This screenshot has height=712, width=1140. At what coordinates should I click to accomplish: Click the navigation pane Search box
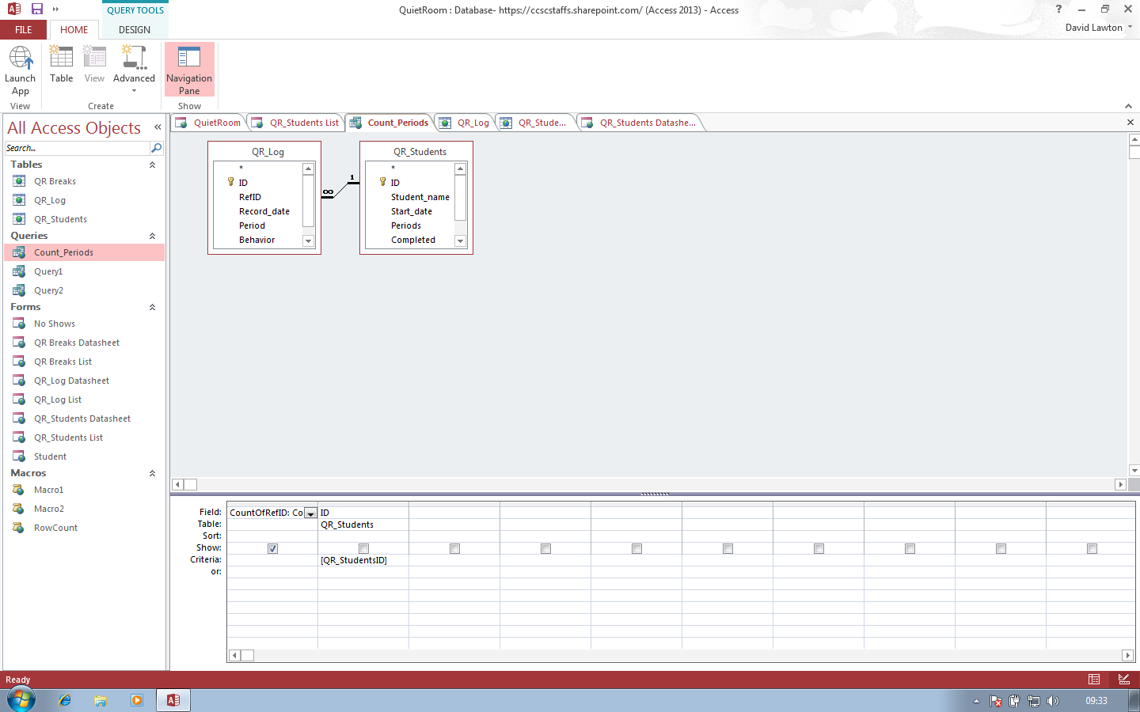[77, 148]
